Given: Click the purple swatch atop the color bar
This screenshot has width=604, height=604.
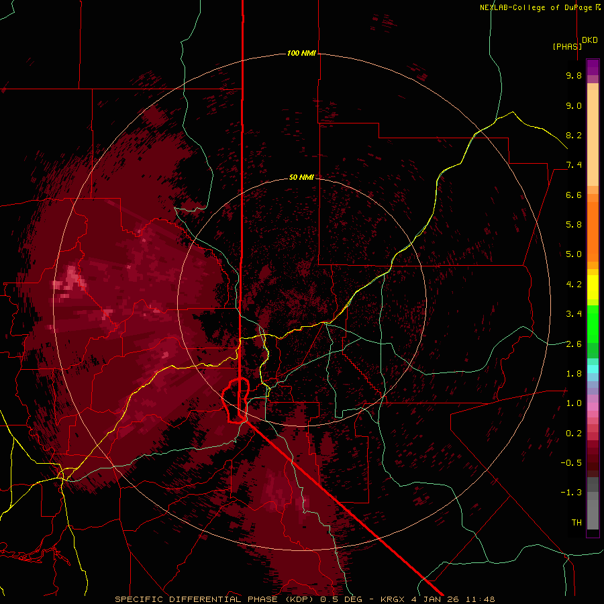Looking at the screenshot, I should (593, 67).
